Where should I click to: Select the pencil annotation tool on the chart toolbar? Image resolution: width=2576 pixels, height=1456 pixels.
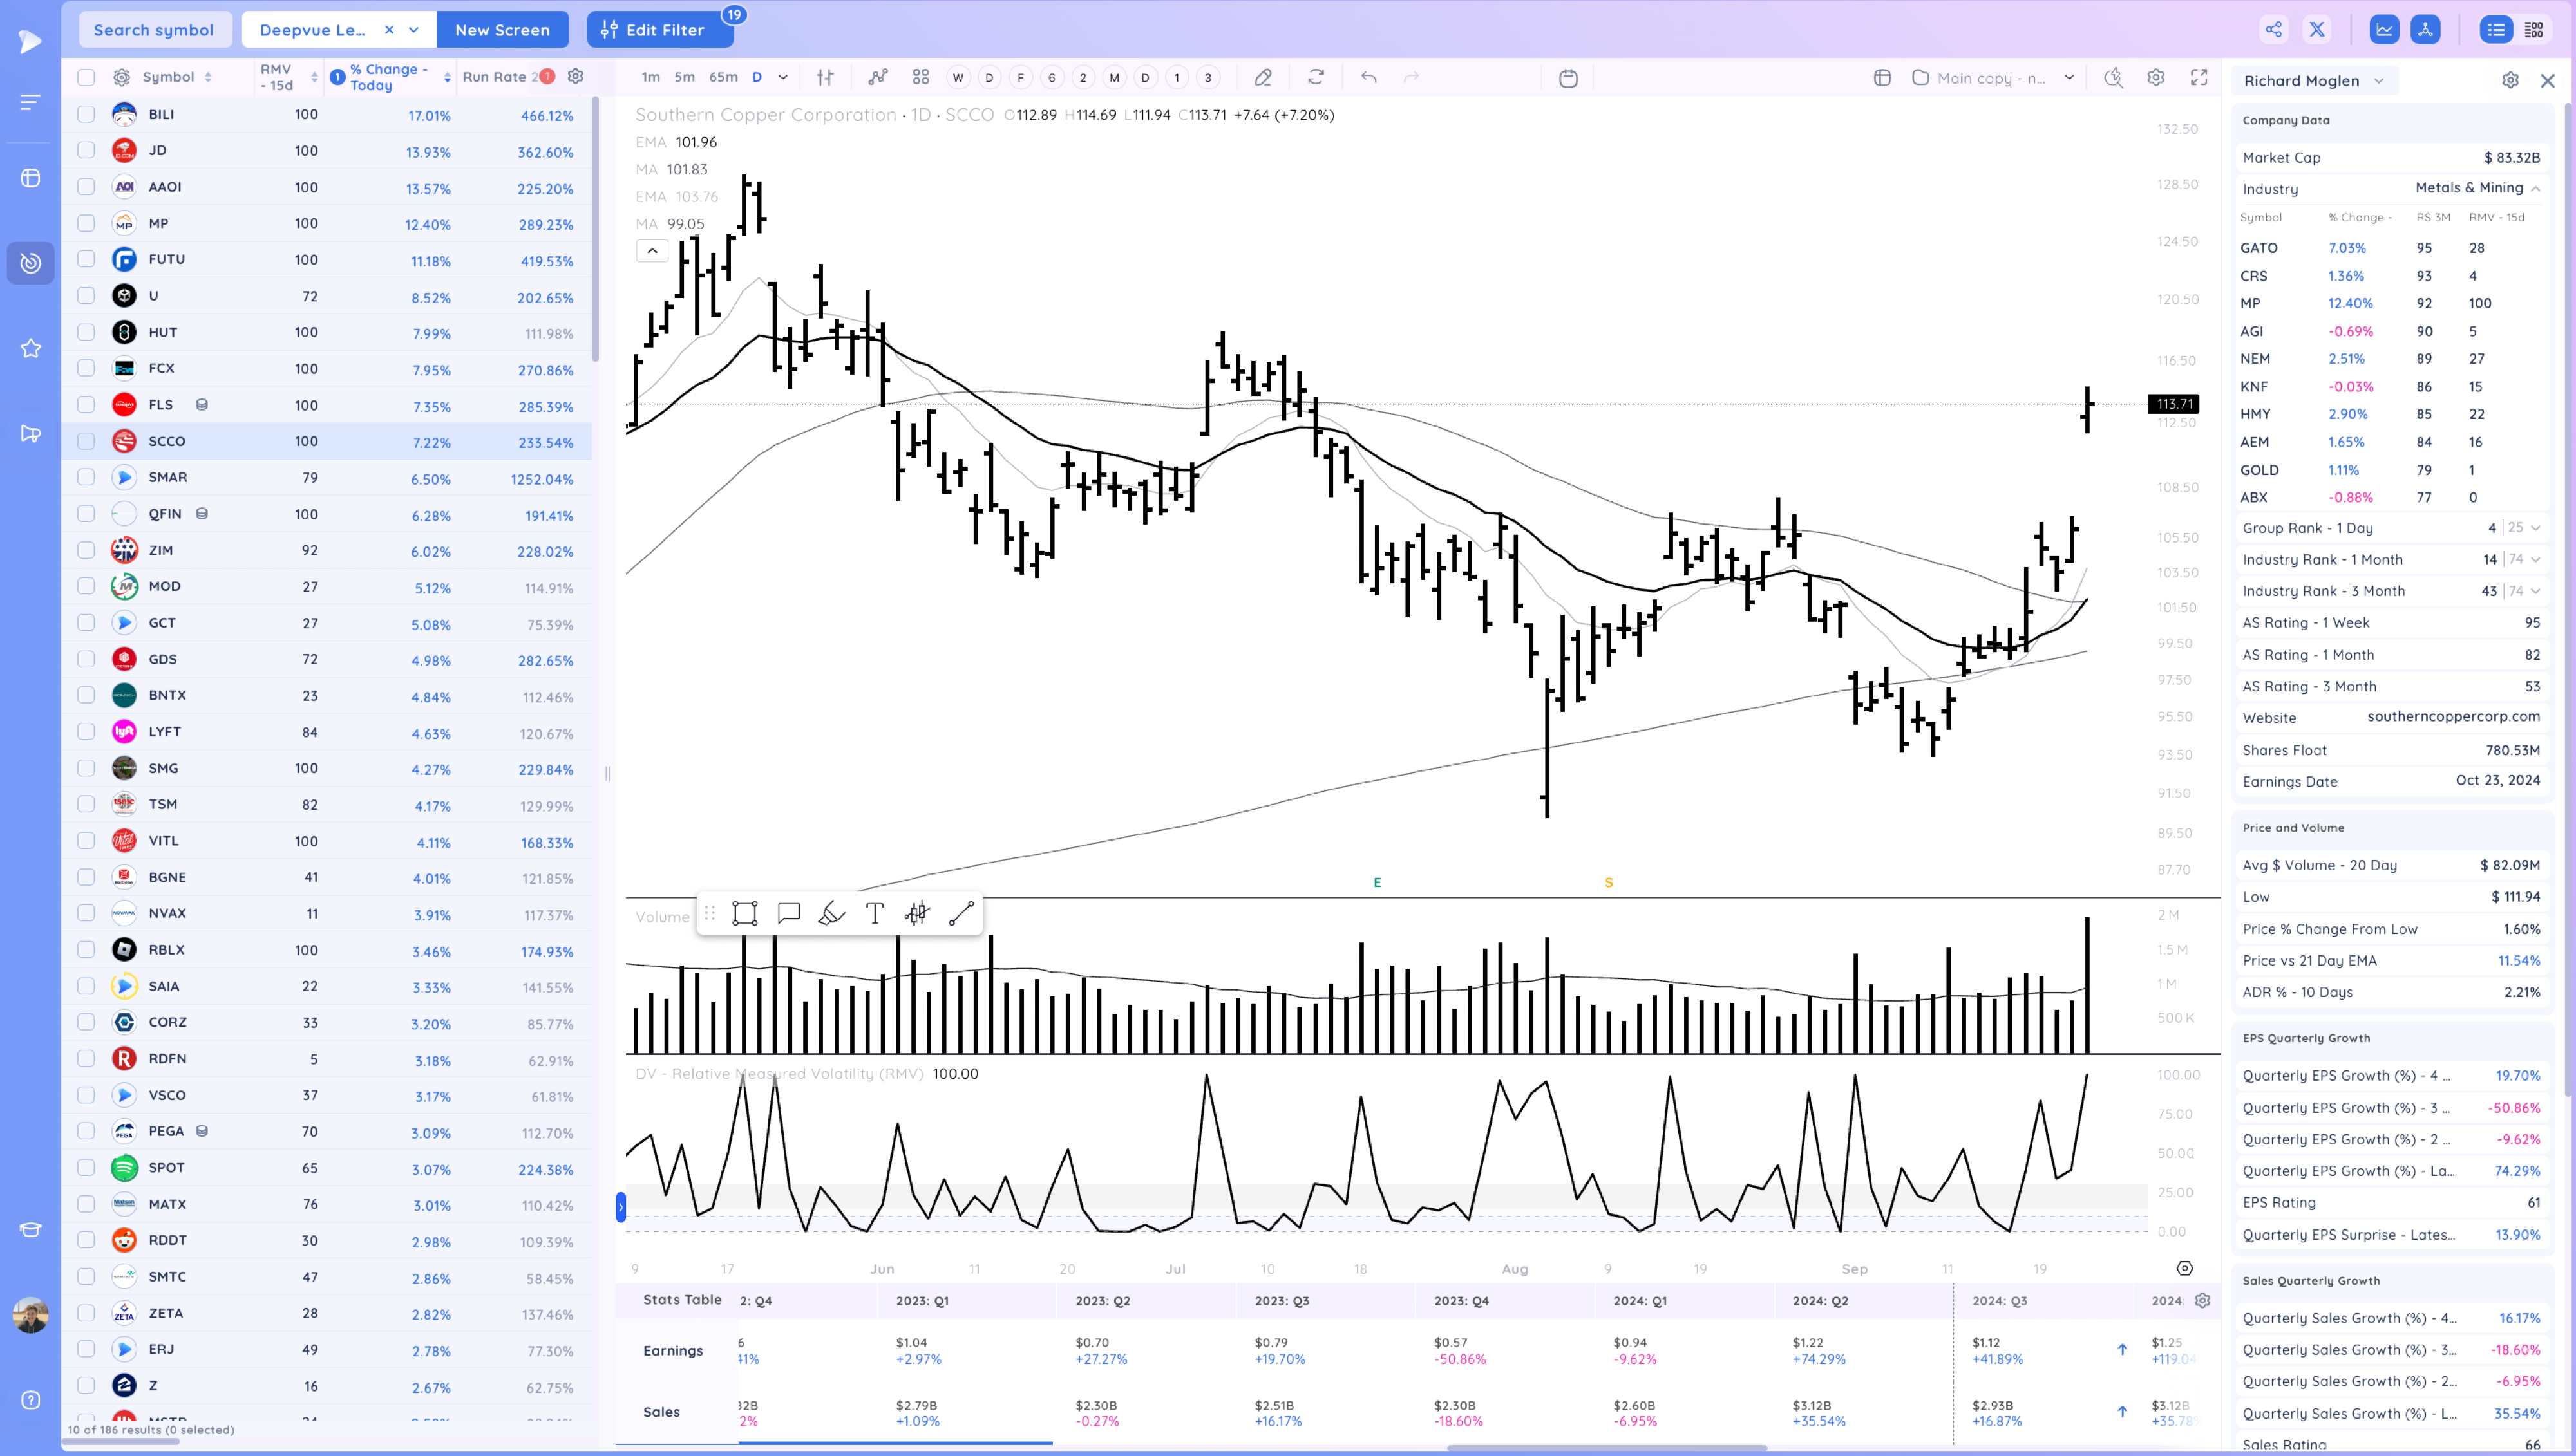click(1264, 77)
